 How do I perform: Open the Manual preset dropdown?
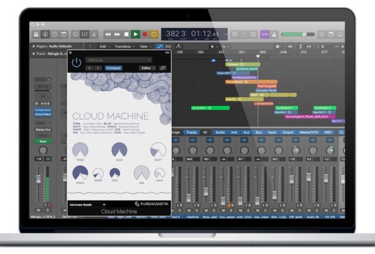click(x=119, y=60)
